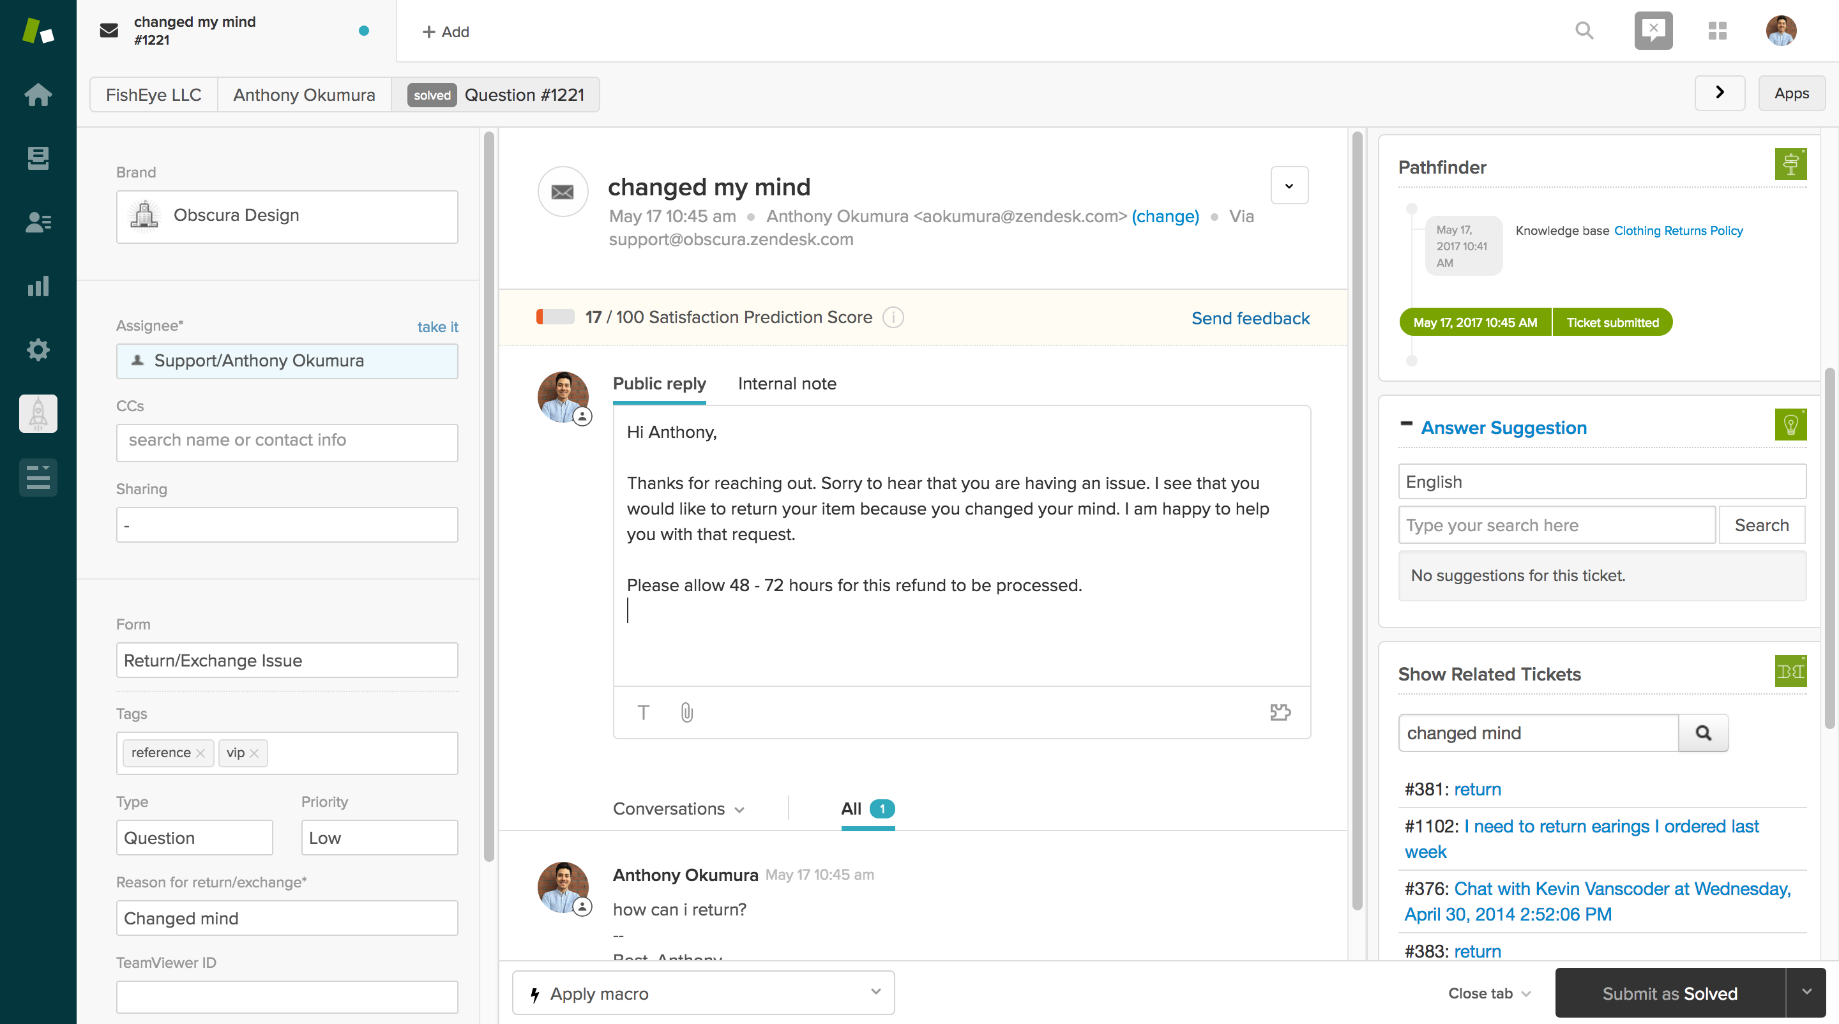Viewport: 1839px width, 1024px height.
Task: Select the Anthony Okumura breadcrumb tab
Action: 304,94
